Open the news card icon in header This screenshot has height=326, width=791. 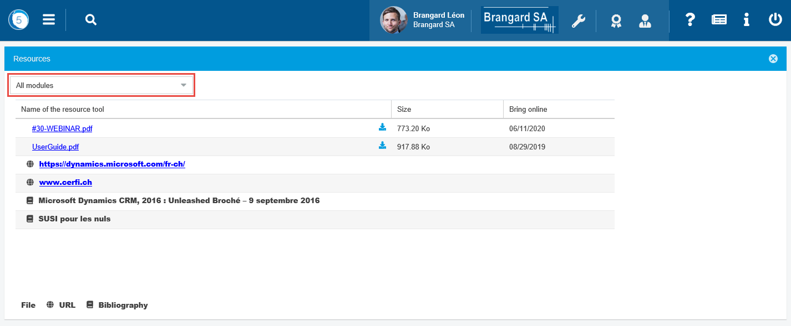tap(719, 20)
